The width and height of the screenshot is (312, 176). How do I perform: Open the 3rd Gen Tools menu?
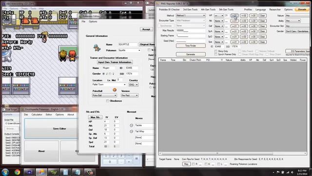click(190, 10)
